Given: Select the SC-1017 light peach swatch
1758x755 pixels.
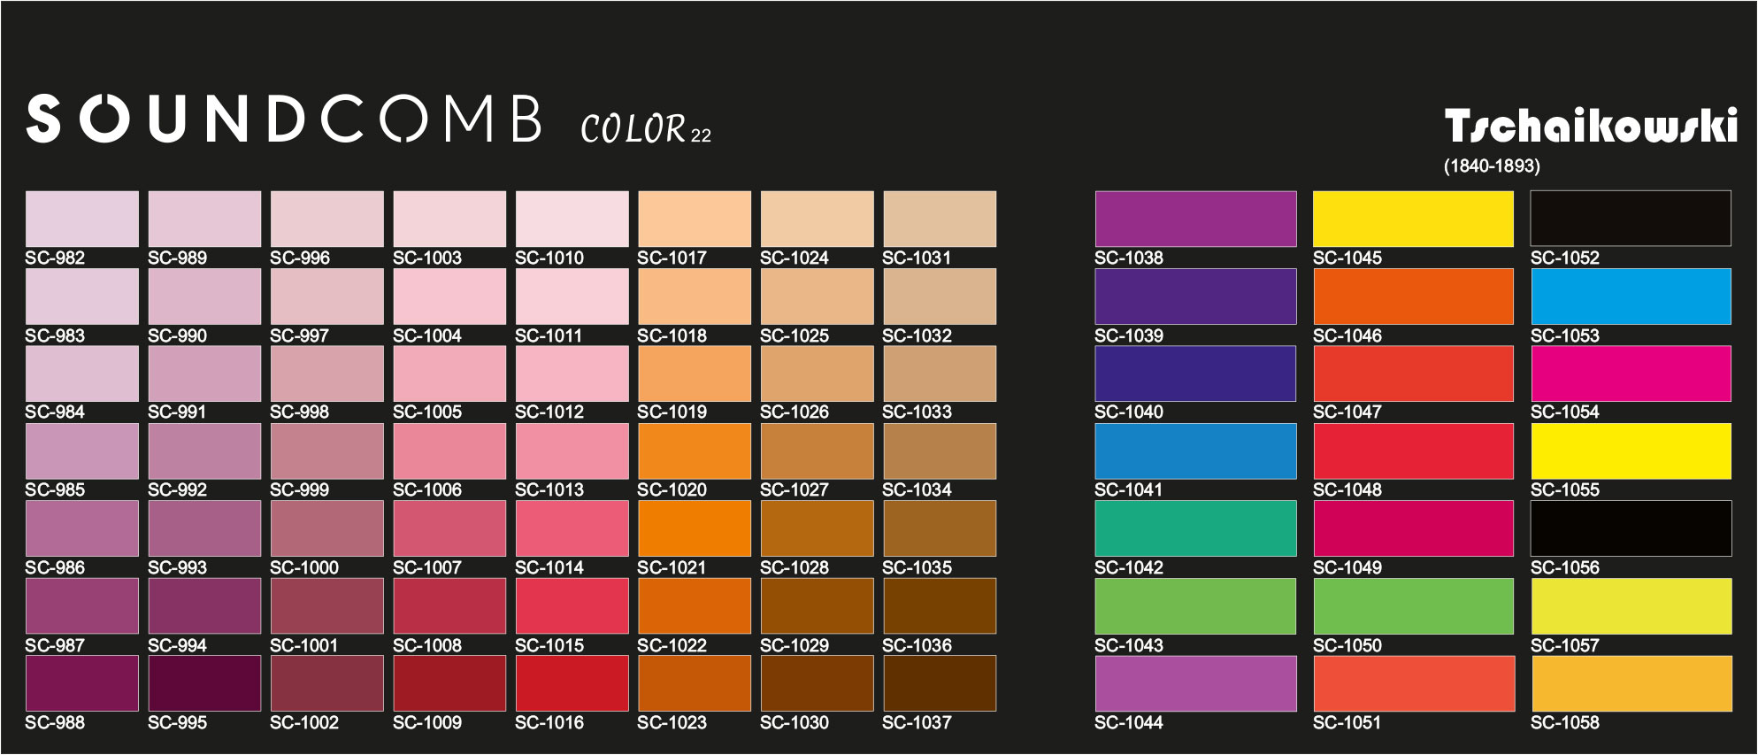Looking at the screenshot, I should [695, 219].
